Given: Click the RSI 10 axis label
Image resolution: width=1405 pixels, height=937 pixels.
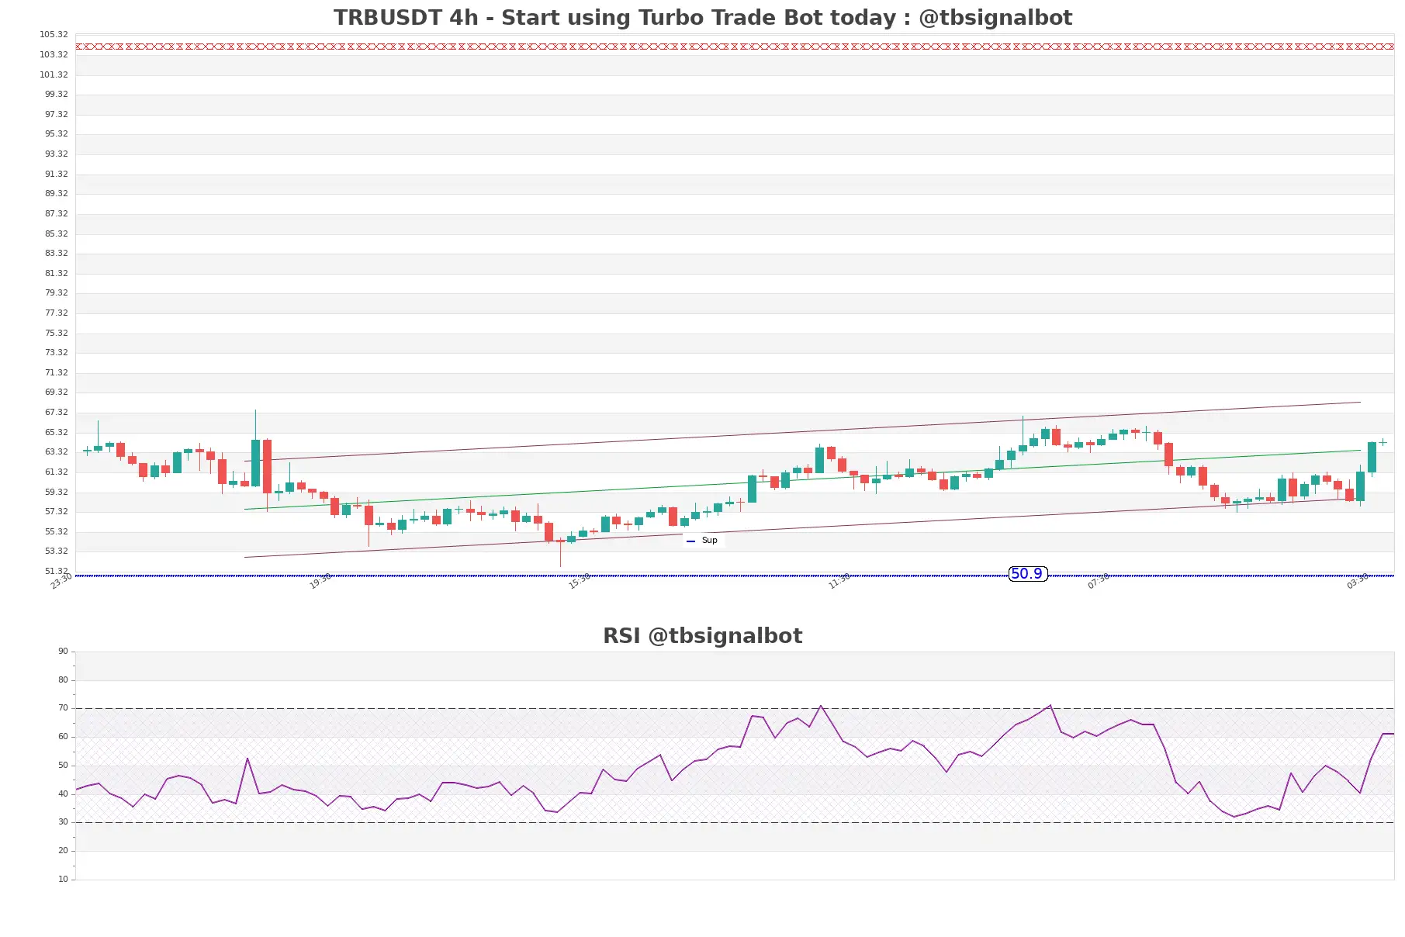Looking at the screenshot, I should pos(64,880).
